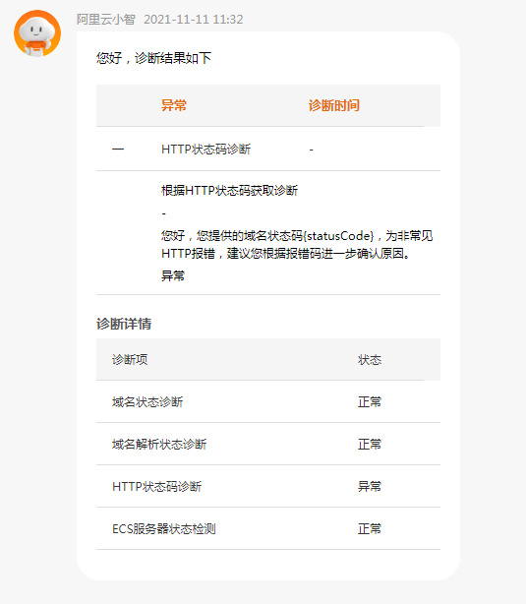Click the statusCode error explanation paragraph
The width and height of the screenshot is (526, 604).
(x=297, y=245)
